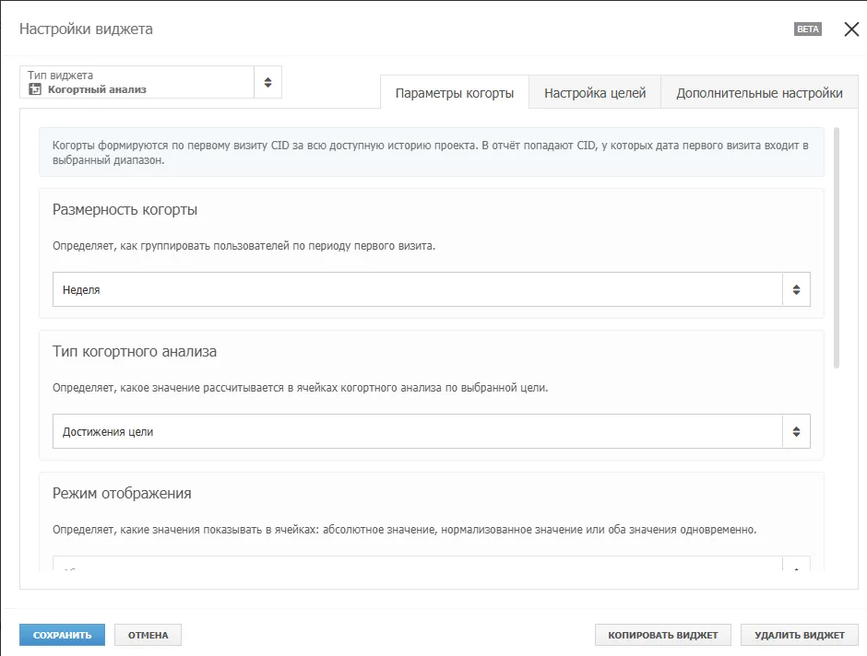Open 'Дополнительные настройки' tab
The height and width of the screenshot is (656, 867).
tap(759, 93)
